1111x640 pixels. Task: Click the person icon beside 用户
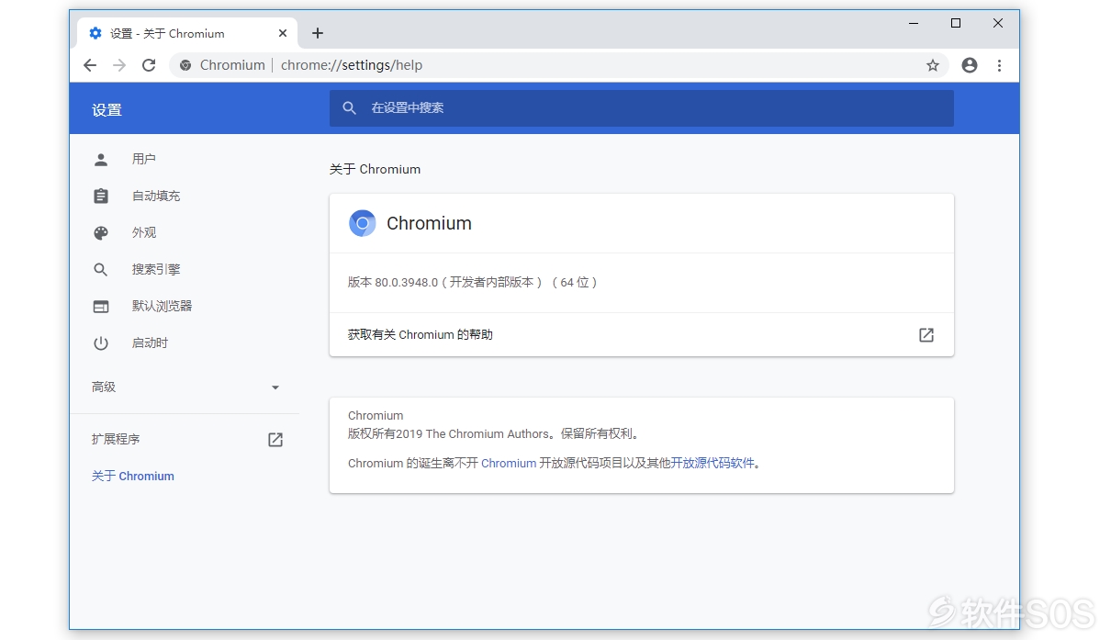coord(101,159)
